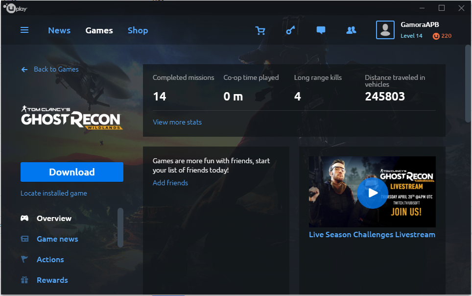Switch to the Games tab
This screenshot has height=296, width=472.
(99, 30)
